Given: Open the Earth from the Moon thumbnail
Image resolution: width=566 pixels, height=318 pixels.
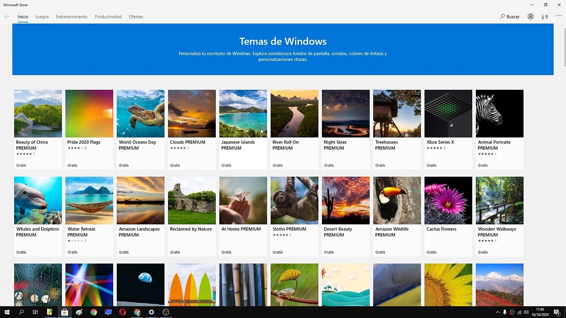Looking at the screenshot, I should point(141,285).
